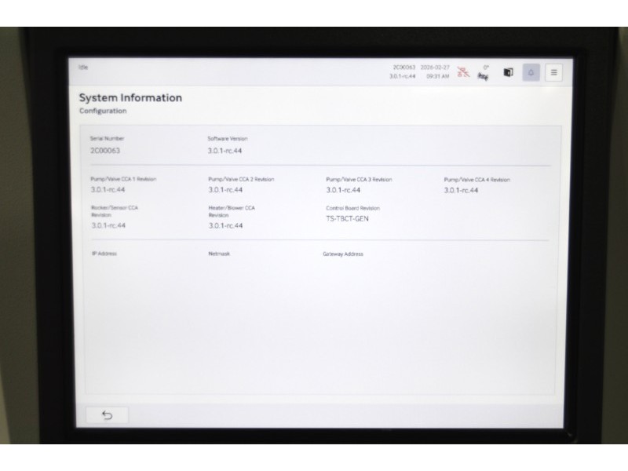628x471 pixels.
Task: Select the Control Board Revision TS-TBCT-GEN
Action: coord(347,218)
